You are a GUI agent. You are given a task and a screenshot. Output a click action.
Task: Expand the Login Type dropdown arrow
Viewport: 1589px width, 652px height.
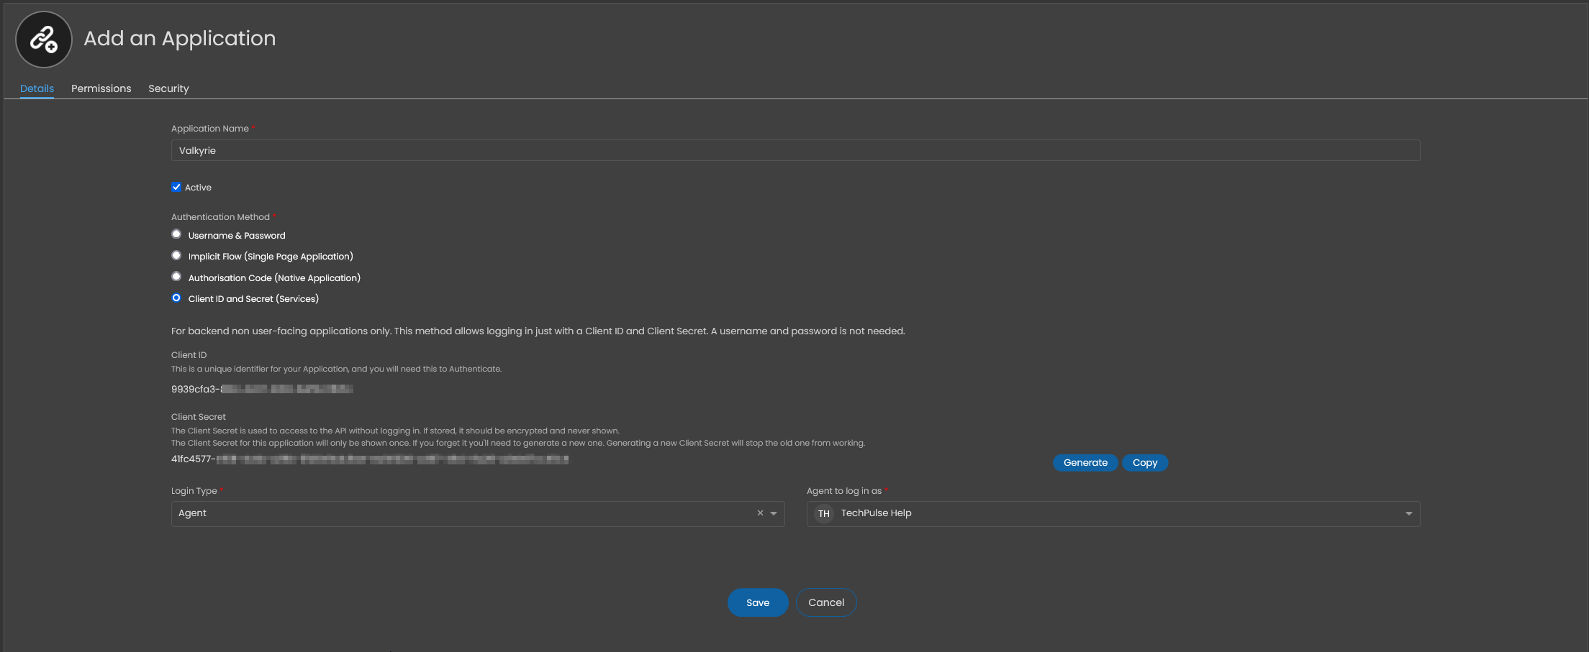point(774,513)
